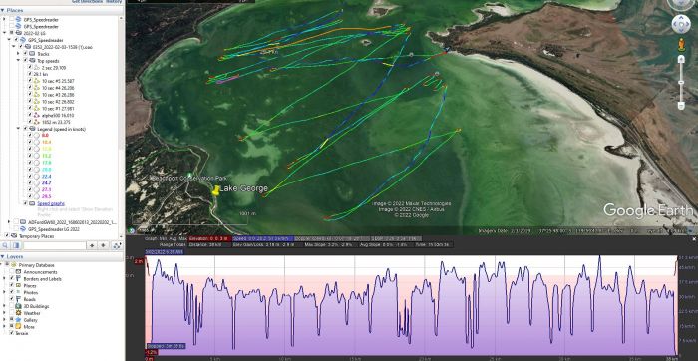Collapse the Places panel header

pyautogui.click(x=3, y=10)
